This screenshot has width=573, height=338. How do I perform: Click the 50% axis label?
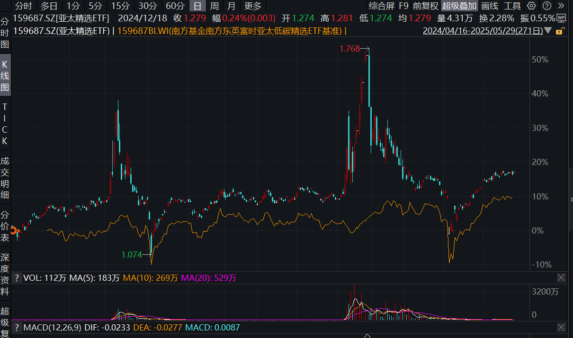540,59
